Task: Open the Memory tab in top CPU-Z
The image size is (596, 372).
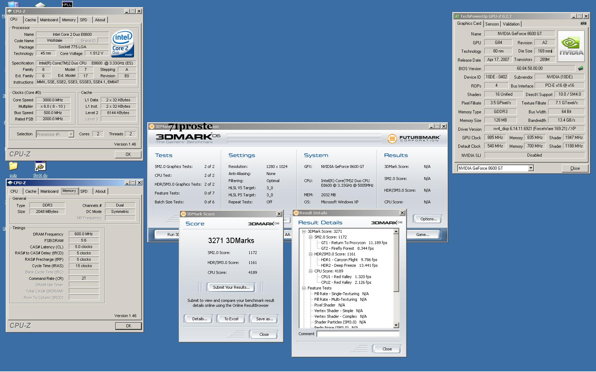Action: pyautogui.click(x=69, y=20)
